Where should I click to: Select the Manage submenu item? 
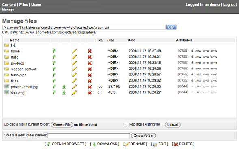click(8, 10)
